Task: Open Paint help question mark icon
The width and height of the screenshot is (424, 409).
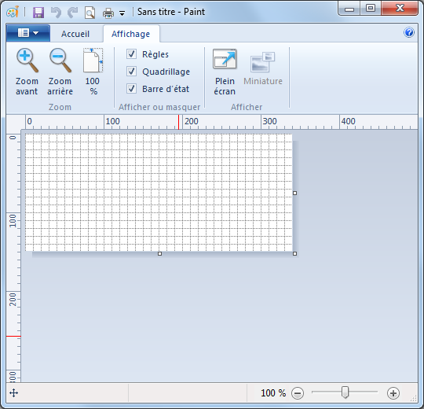Action: pos(409,32)
